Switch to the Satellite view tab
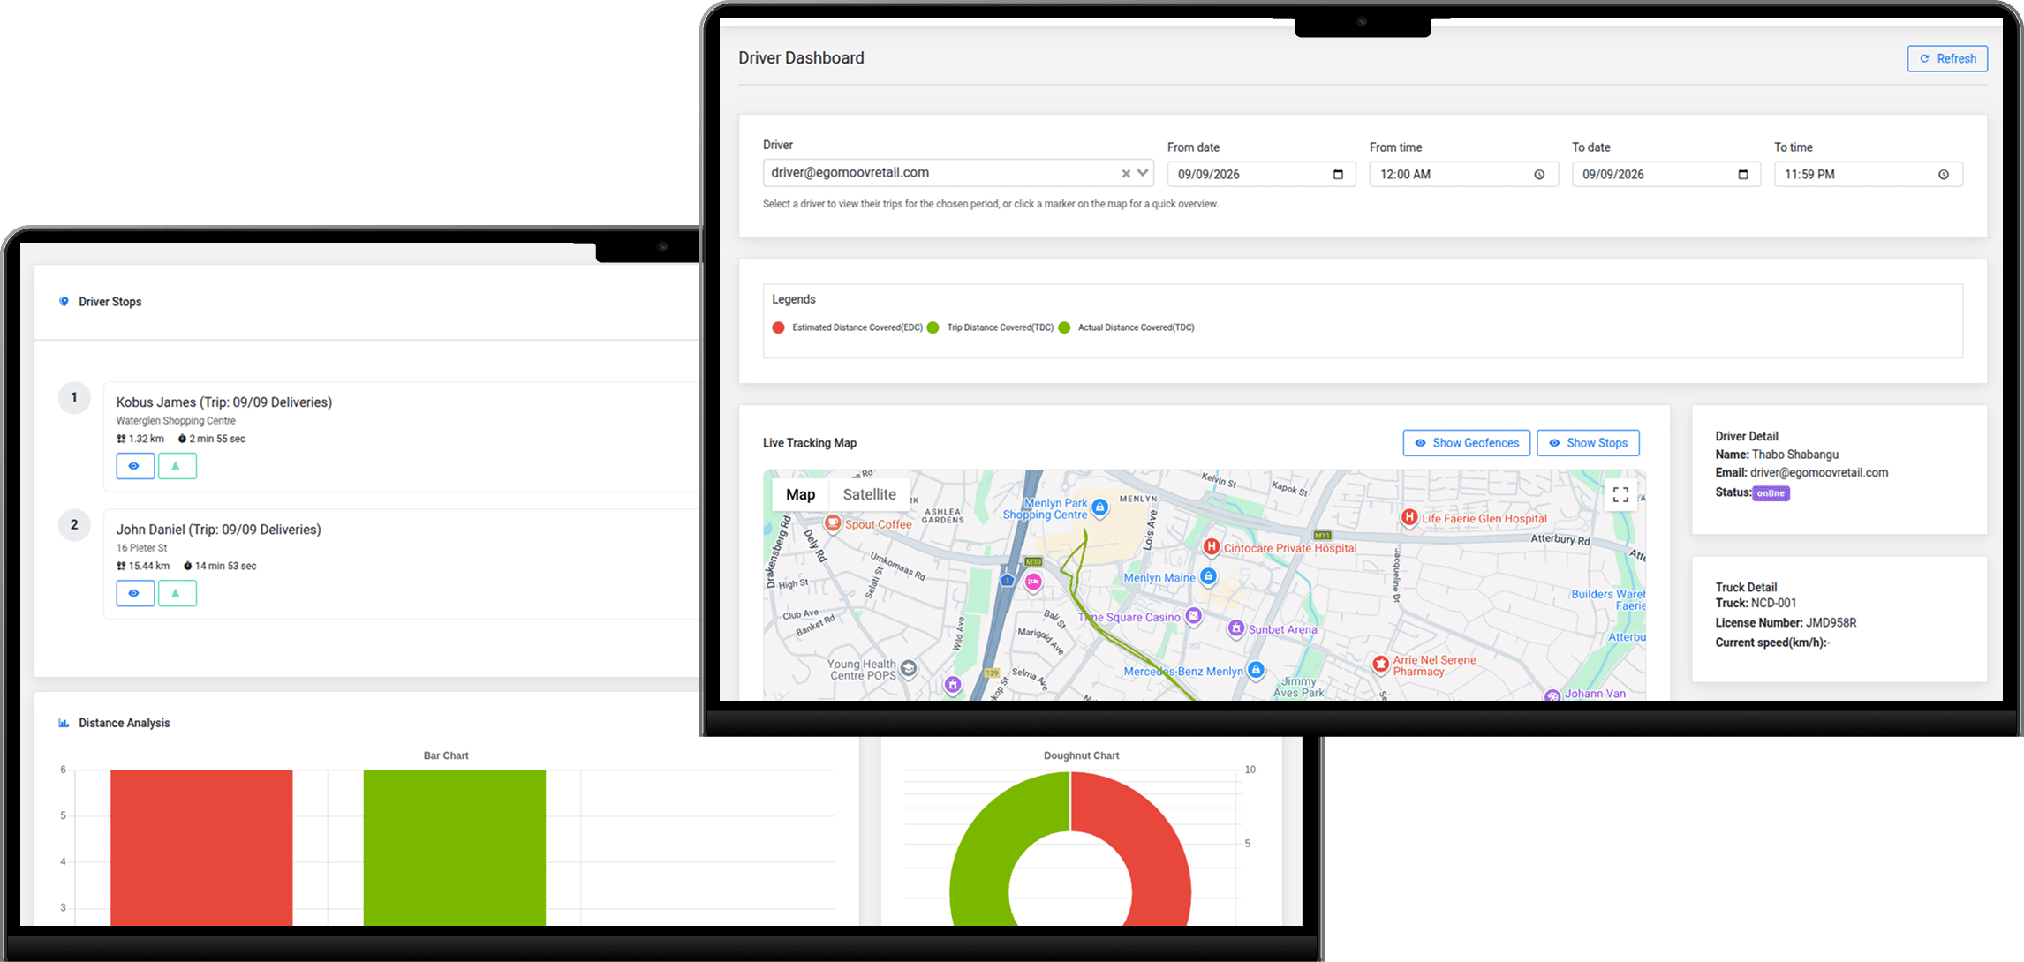 (x=869, y=494)
